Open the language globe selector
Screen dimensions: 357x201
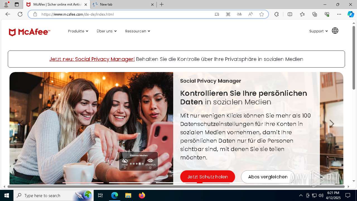click(335, 31)
